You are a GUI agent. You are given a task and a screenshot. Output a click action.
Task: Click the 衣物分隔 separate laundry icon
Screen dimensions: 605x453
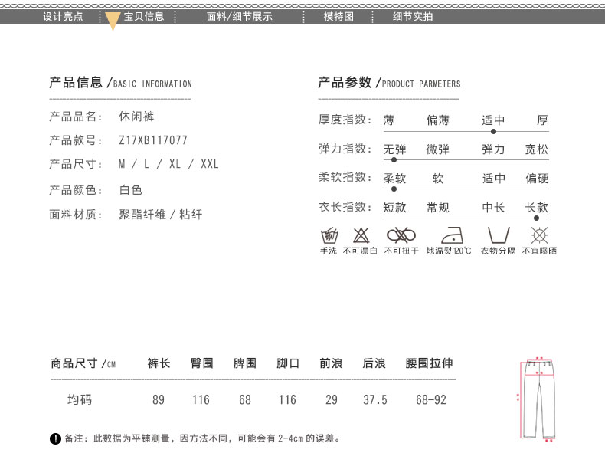pos(499,235)
